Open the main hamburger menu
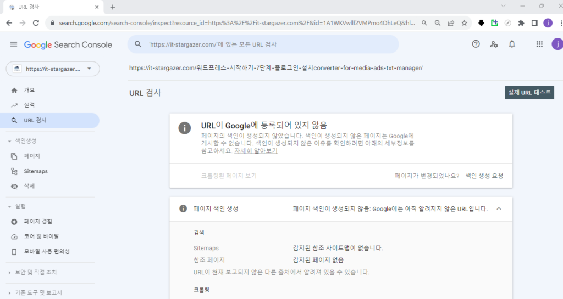This screenshot has height=299, width=563. pyautogui.click(x=14, y=44)
